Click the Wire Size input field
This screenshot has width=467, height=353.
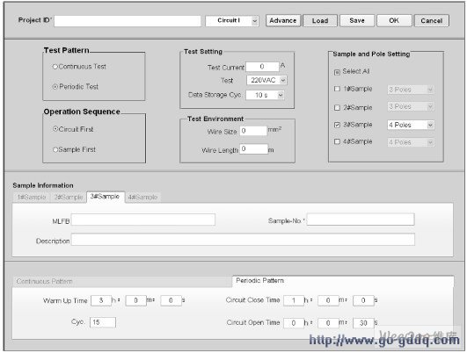pos(253,131)
